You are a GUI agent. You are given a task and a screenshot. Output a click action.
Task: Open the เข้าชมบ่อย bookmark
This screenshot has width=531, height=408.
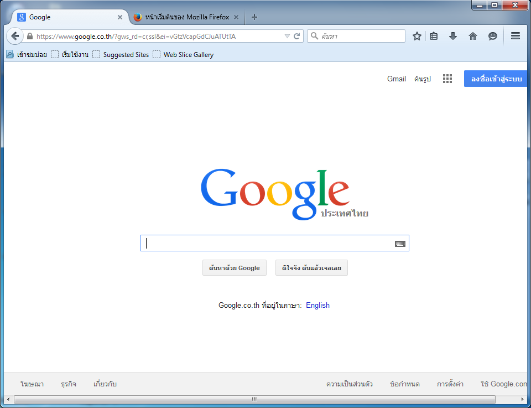[x=27, y=55]
